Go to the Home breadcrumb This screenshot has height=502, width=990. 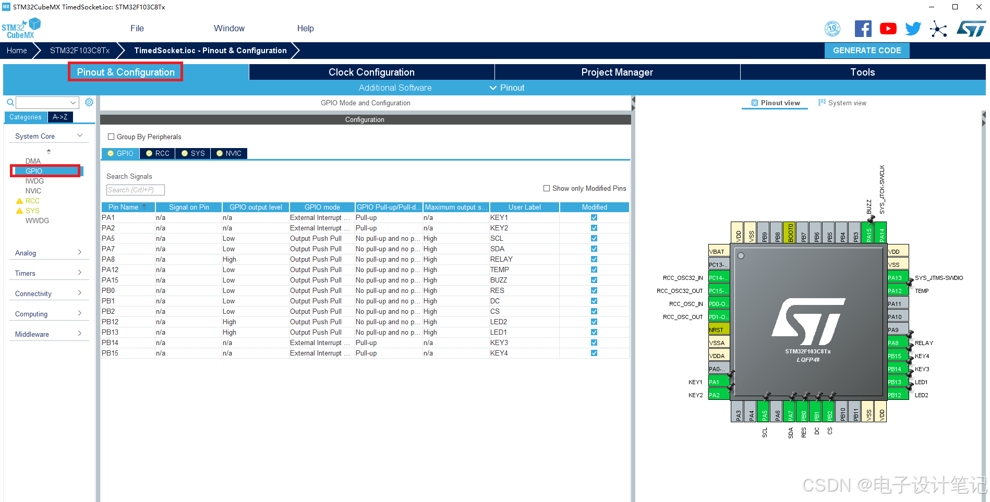(17, 51)
